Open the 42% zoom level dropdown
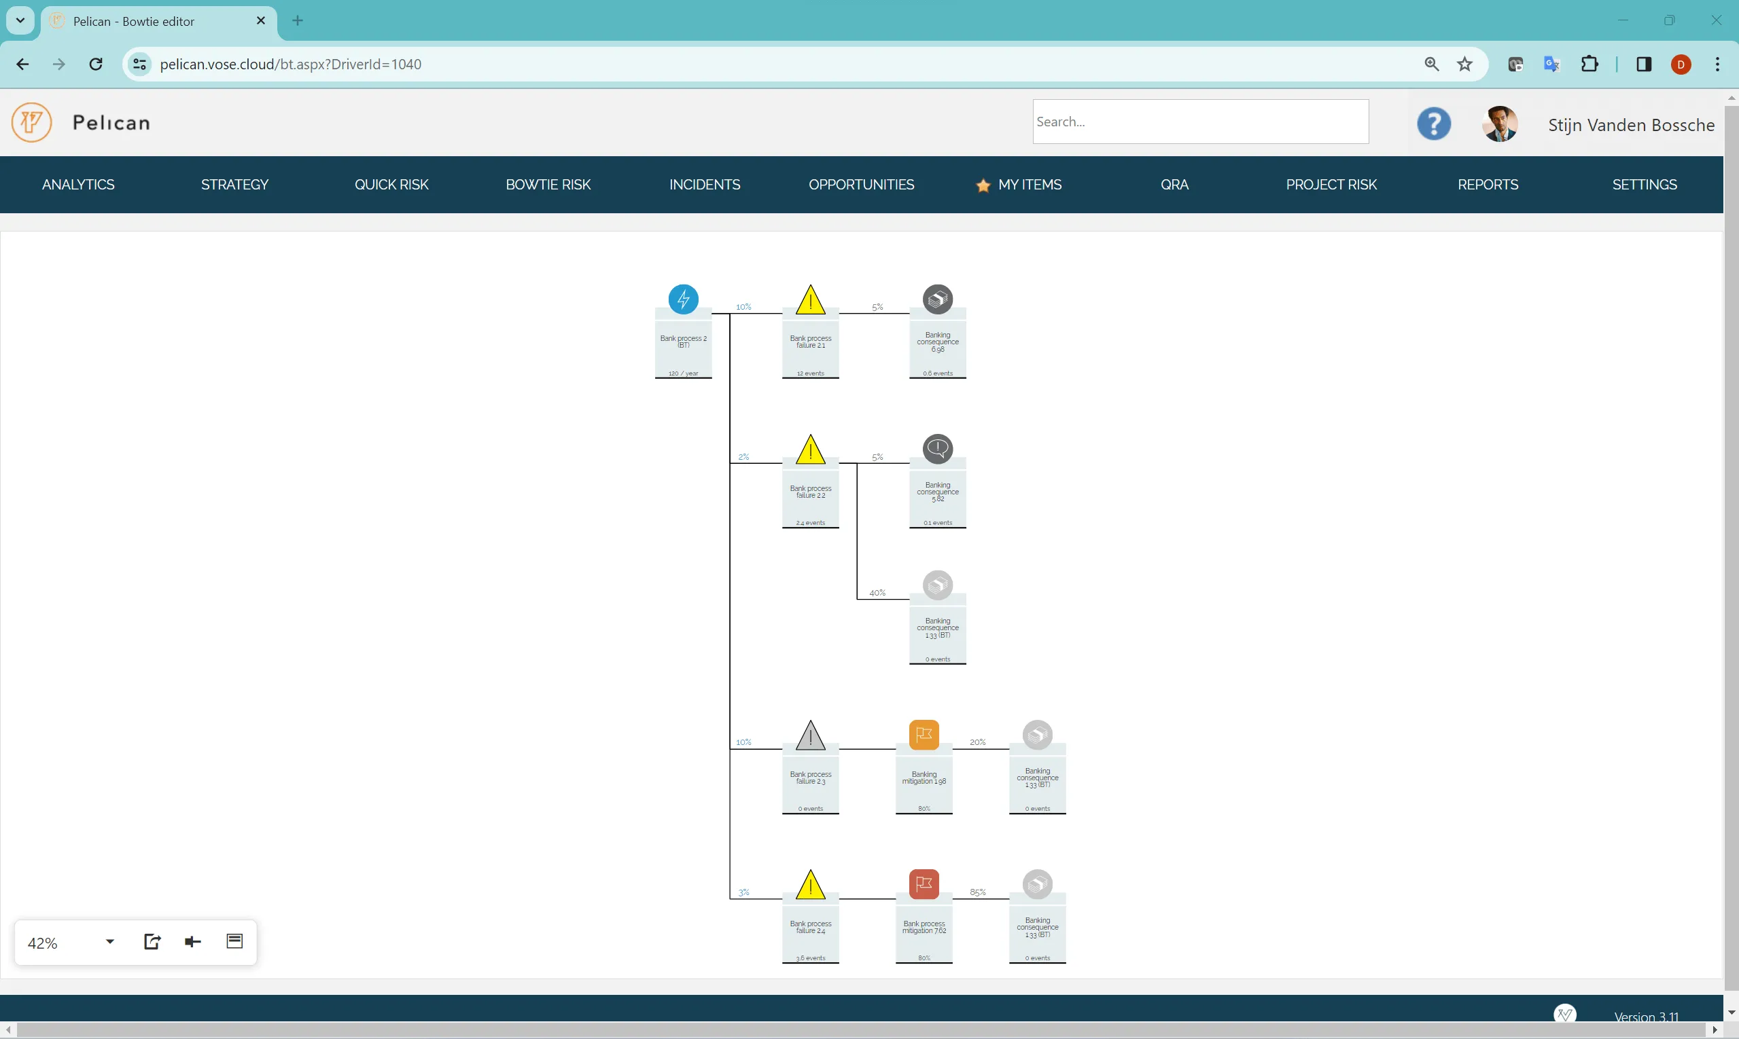 tap(109, 942)
